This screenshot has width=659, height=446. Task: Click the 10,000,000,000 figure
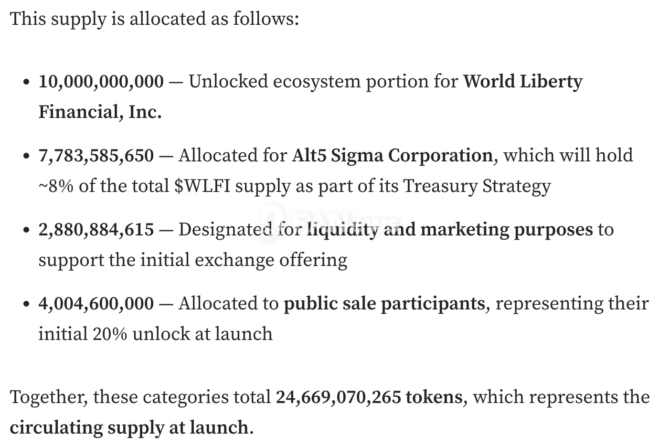[101, 82]
